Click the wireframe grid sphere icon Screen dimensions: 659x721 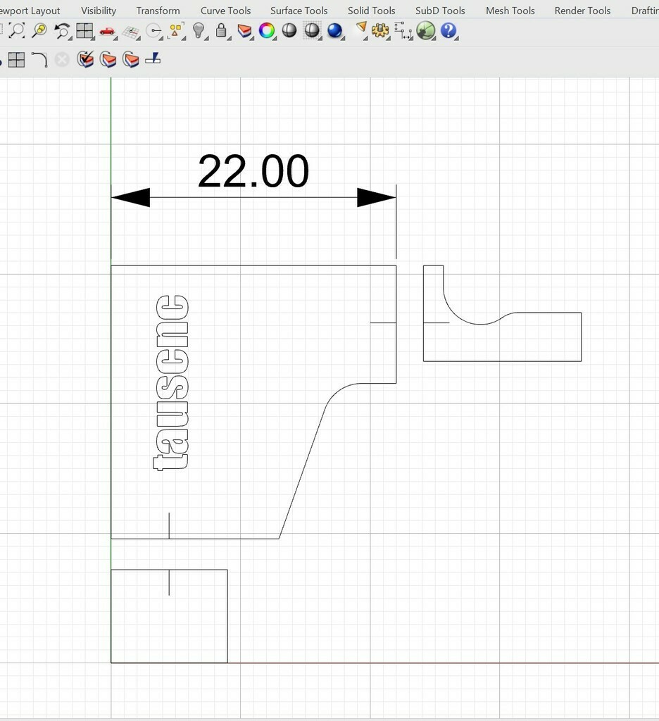(312, 31)
